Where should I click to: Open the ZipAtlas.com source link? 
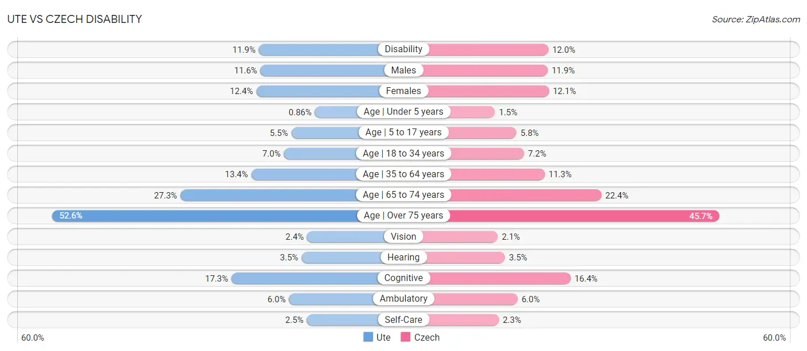771,19
